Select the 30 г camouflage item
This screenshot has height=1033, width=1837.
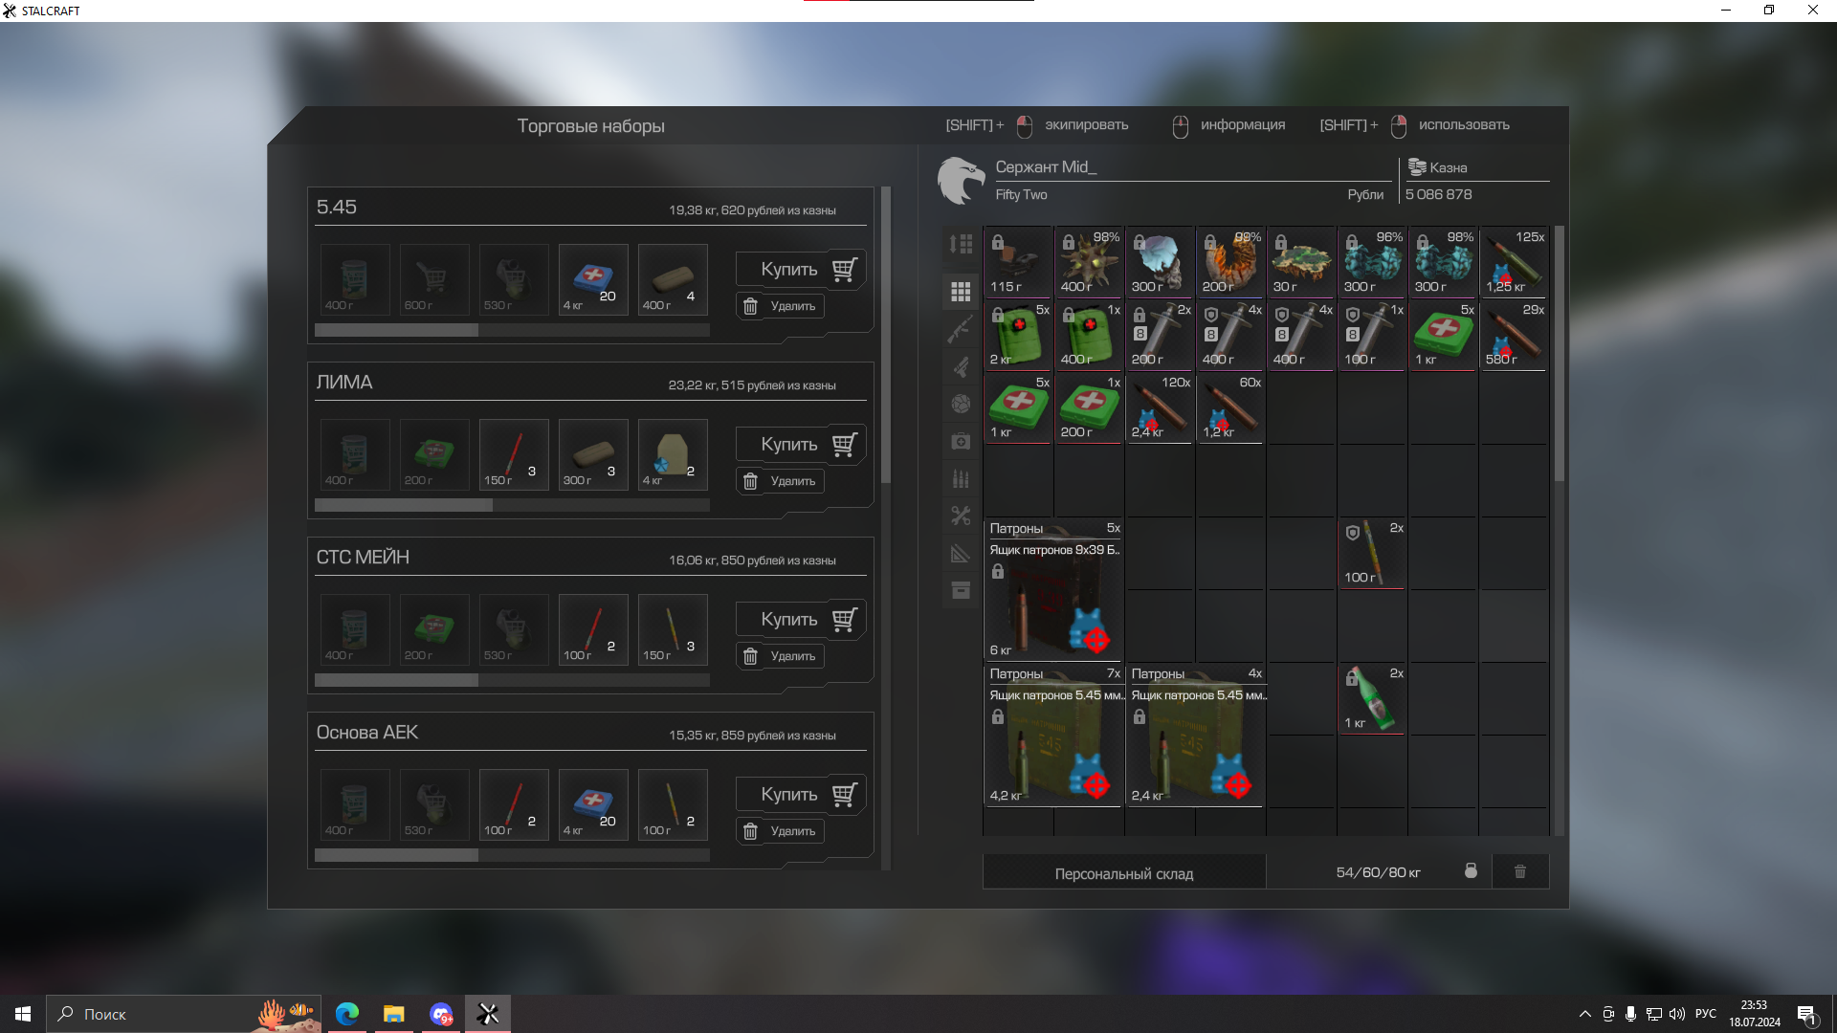tap(1301, 261)
